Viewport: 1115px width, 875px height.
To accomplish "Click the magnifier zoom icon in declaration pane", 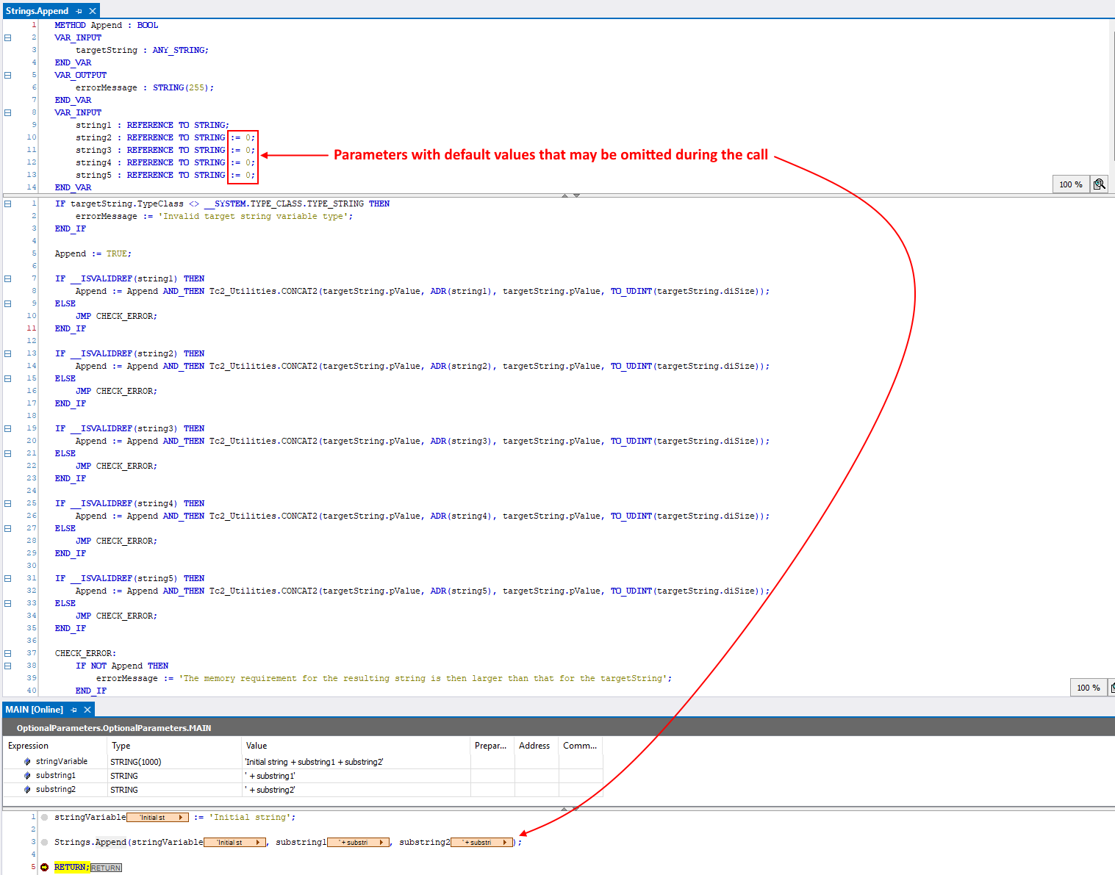I will click(x=1099, y=184).
